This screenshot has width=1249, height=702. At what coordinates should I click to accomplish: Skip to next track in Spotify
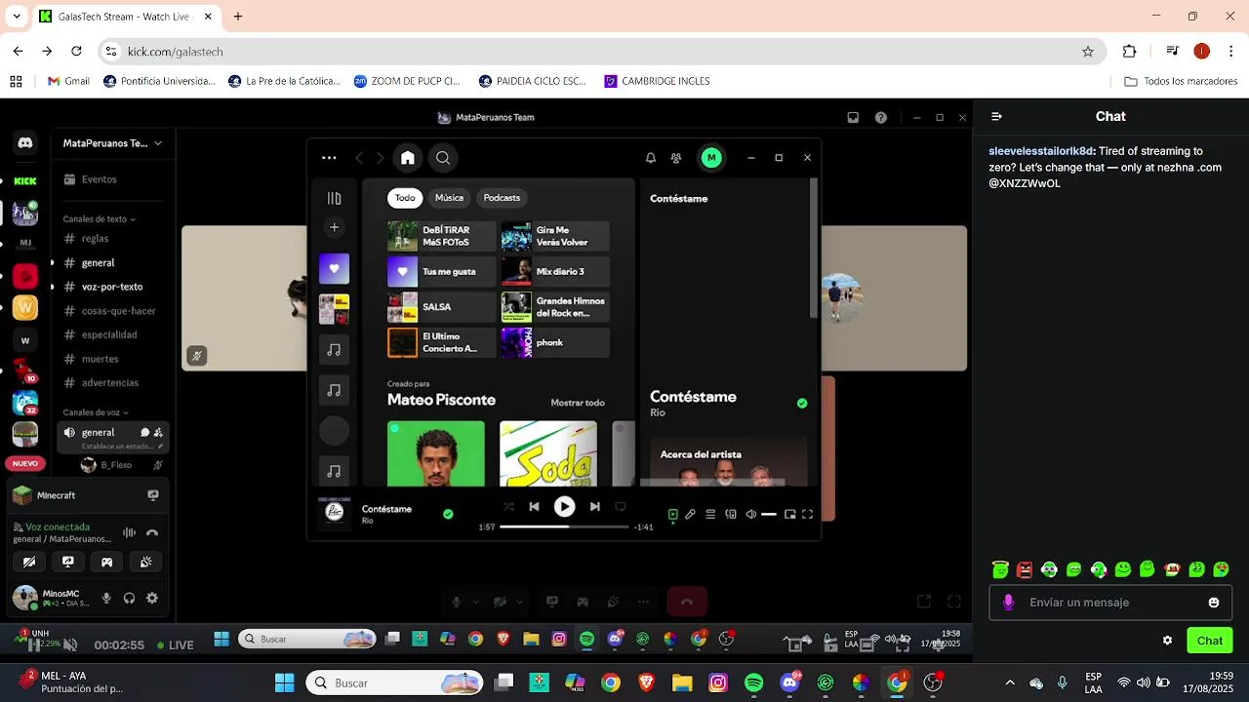594,507
